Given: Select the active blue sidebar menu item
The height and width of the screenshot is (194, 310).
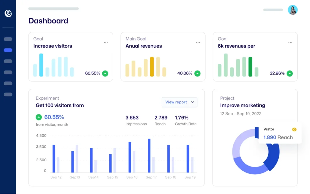Looking at the screenshot, I should pos(8,50).
